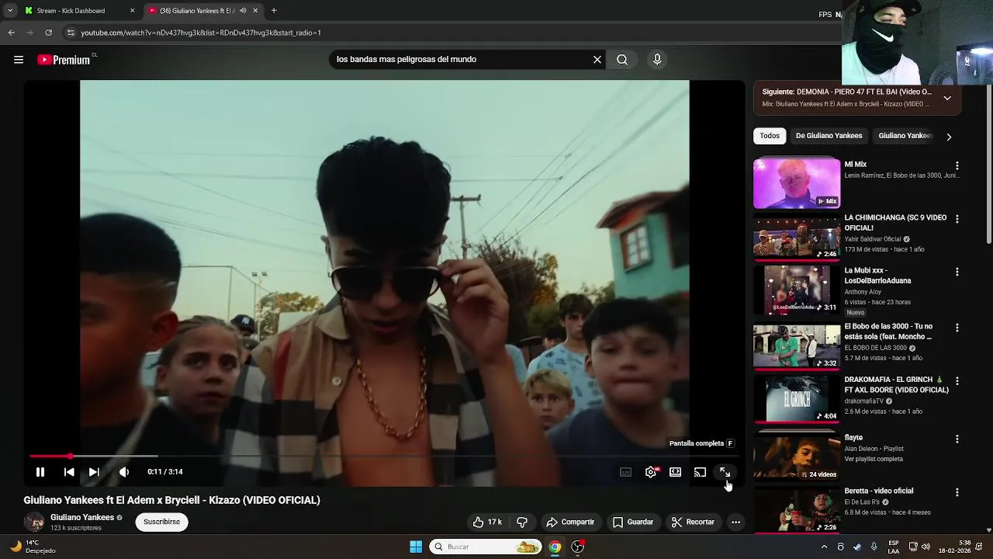Switch ESP LAA keyboard language
Screen dimensions: 993x559
coord(894,547)
